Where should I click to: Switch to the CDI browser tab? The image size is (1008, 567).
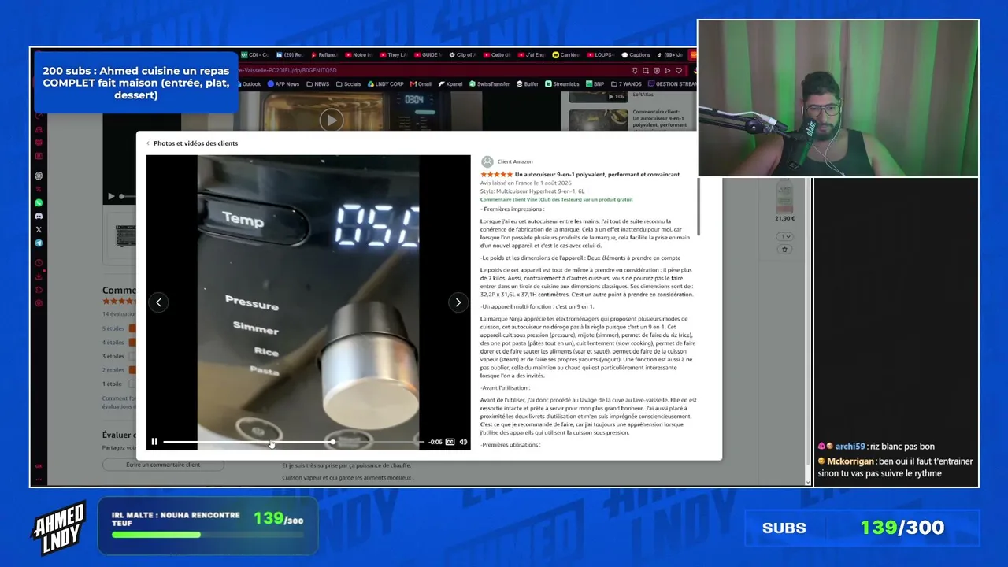pos(255,55)
